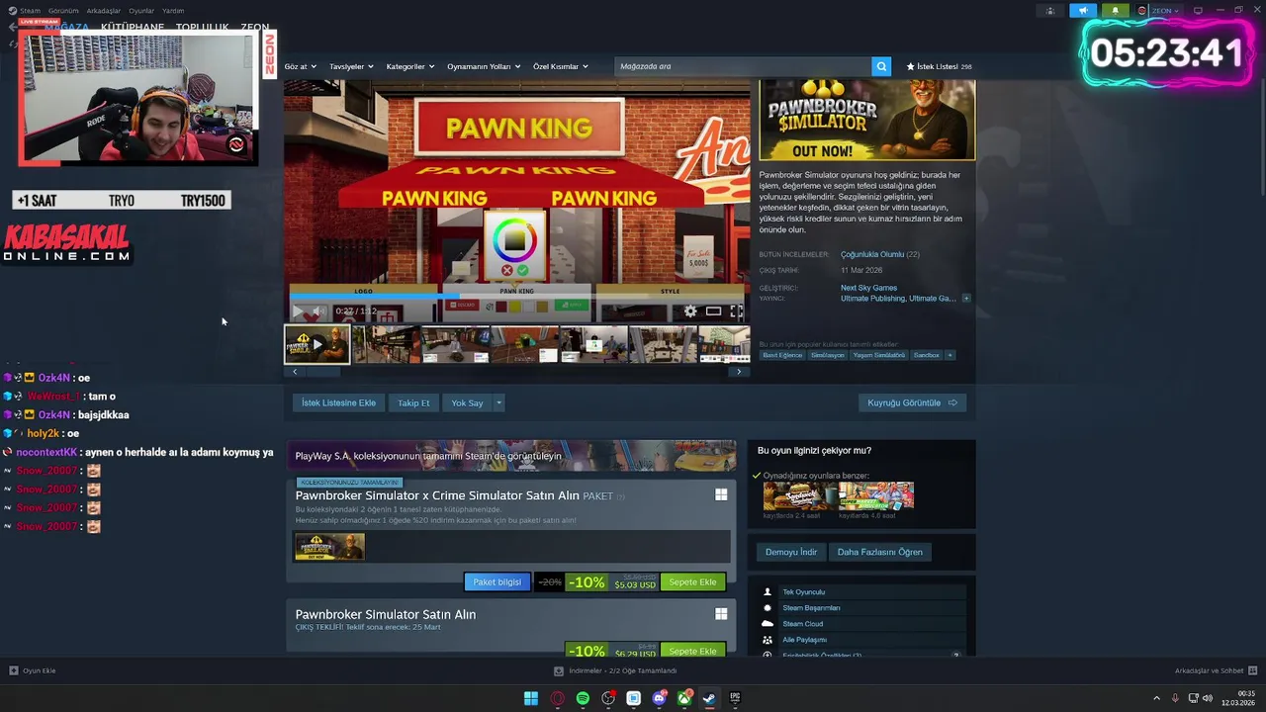Add Pawnbroker Simulator to cart, Sepete Ekle
Screen dimensions: 1266x712
point(692,651)
